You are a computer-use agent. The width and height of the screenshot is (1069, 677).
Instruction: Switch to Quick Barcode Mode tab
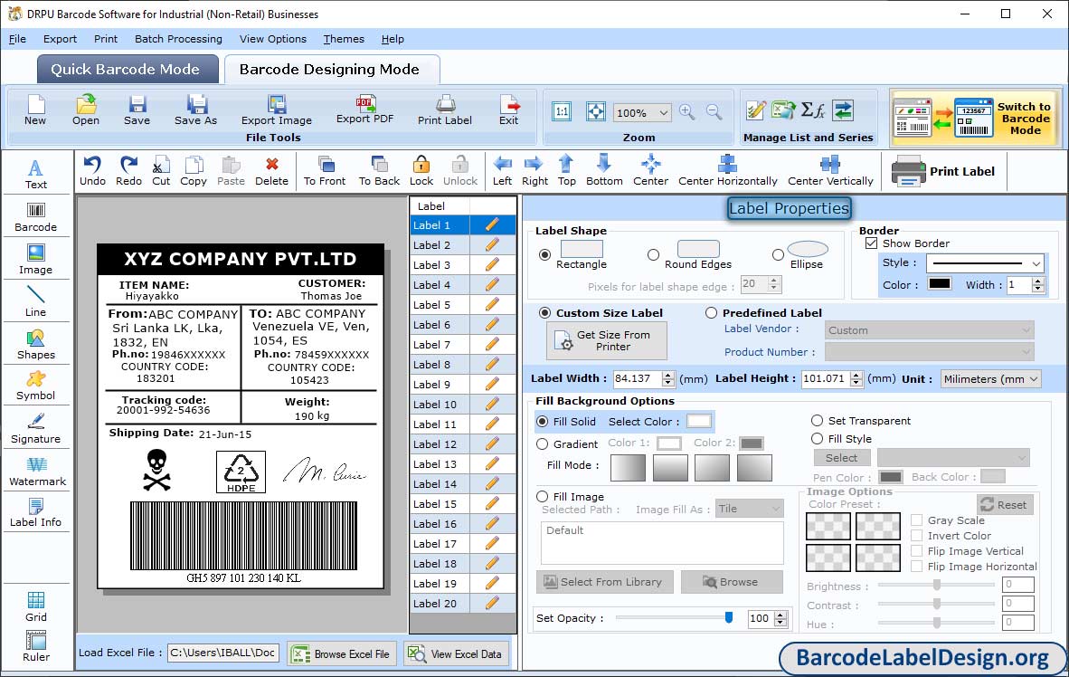(128, 70)
